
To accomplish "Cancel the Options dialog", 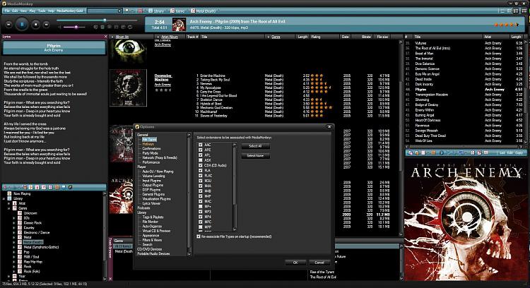I will click(319, 263).
